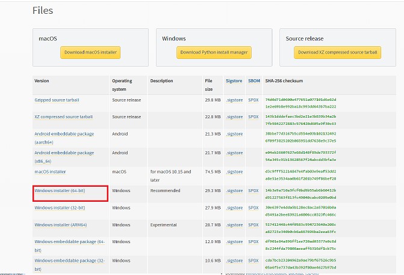The width and height of the screenshot is (404, 275).
Task: Click the SHA-256 checksum column header
Action: click(x=284, y=80)
